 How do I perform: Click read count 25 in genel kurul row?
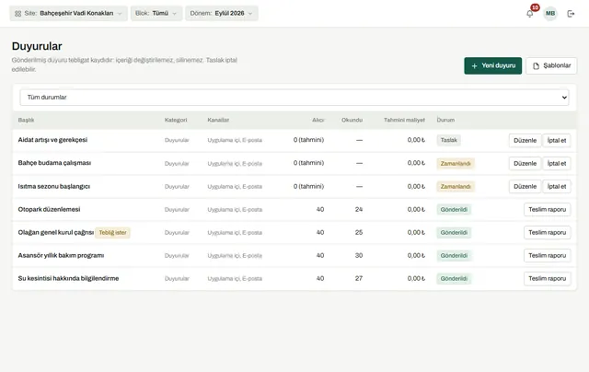(359, 232)
